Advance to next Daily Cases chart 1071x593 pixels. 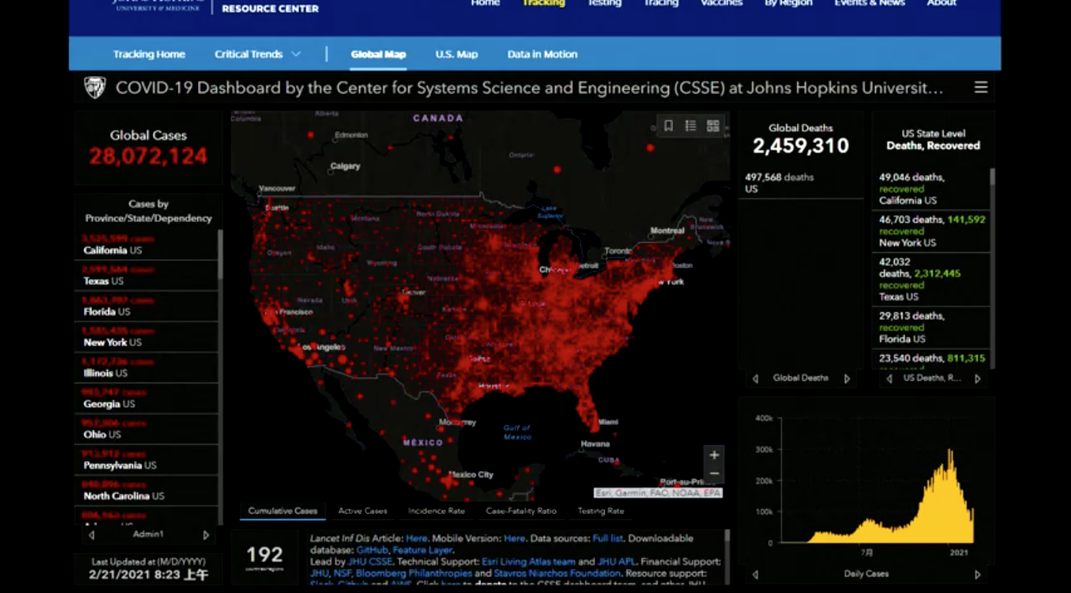tap(978, 574)
